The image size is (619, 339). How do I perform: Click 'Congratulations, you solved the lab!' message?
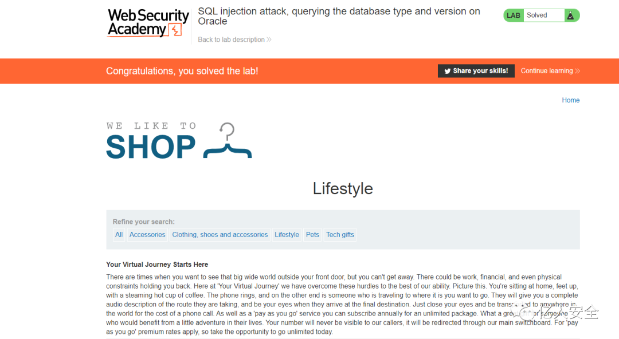182,71
